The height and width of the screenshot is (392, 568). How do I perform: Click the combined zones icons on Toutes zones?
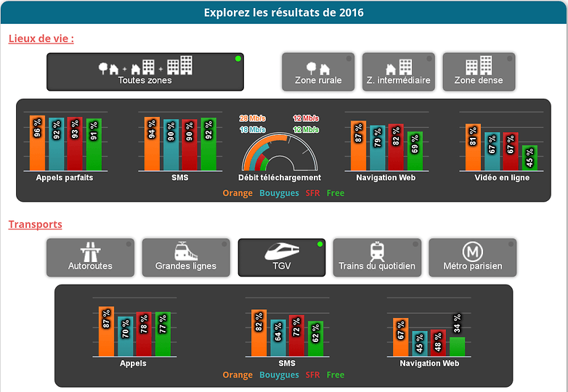145,65
